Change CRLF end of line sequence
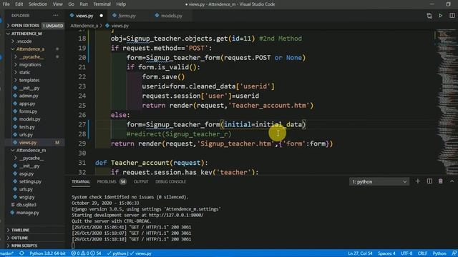The image size is (458, 257). 422,253
